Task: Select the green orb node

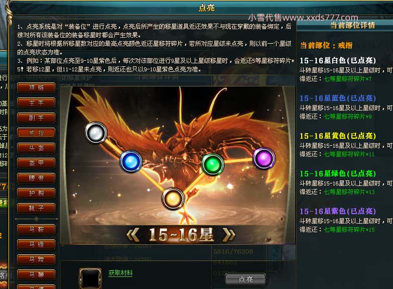Action: point(213,165)
